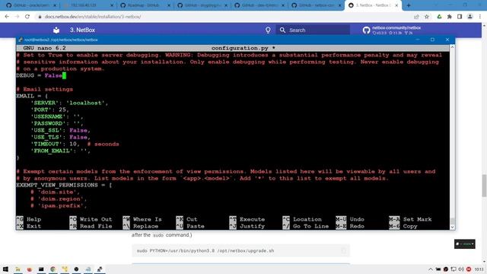This screenshot has width=487, height=274.
Task: Close the Roadmap GitHub tab
Action: (x=169, y=5)
